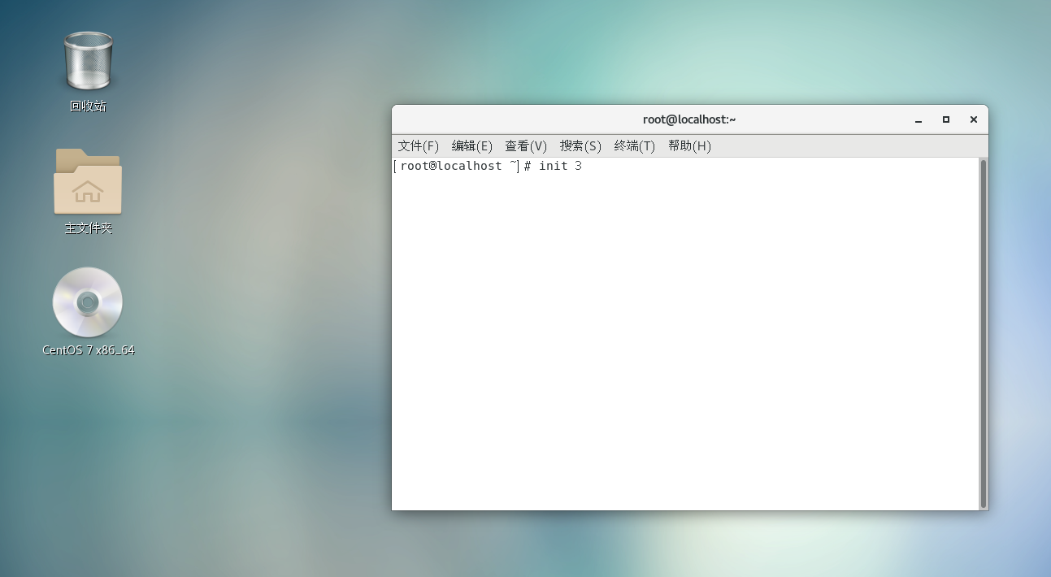Image resolution: width=1051 pixels, height=577 pixels.
Task: Click the terminal title bar
Action: pos(688,119)
